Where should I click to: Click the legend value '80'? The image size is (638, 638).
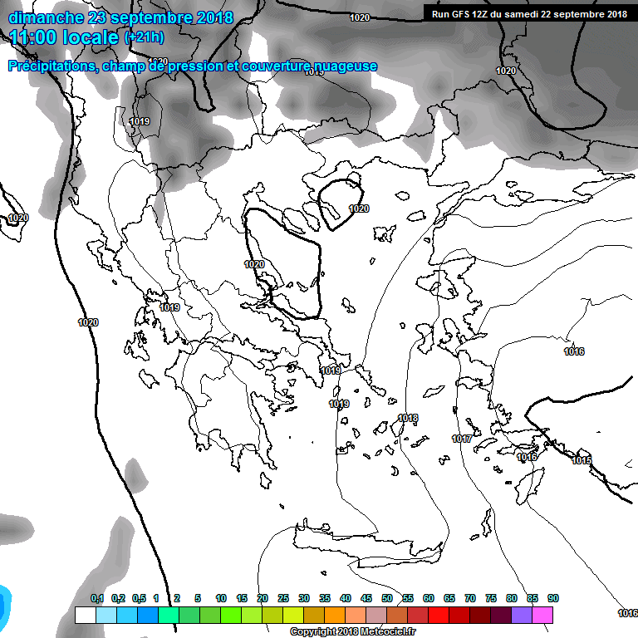pos(512,598)
